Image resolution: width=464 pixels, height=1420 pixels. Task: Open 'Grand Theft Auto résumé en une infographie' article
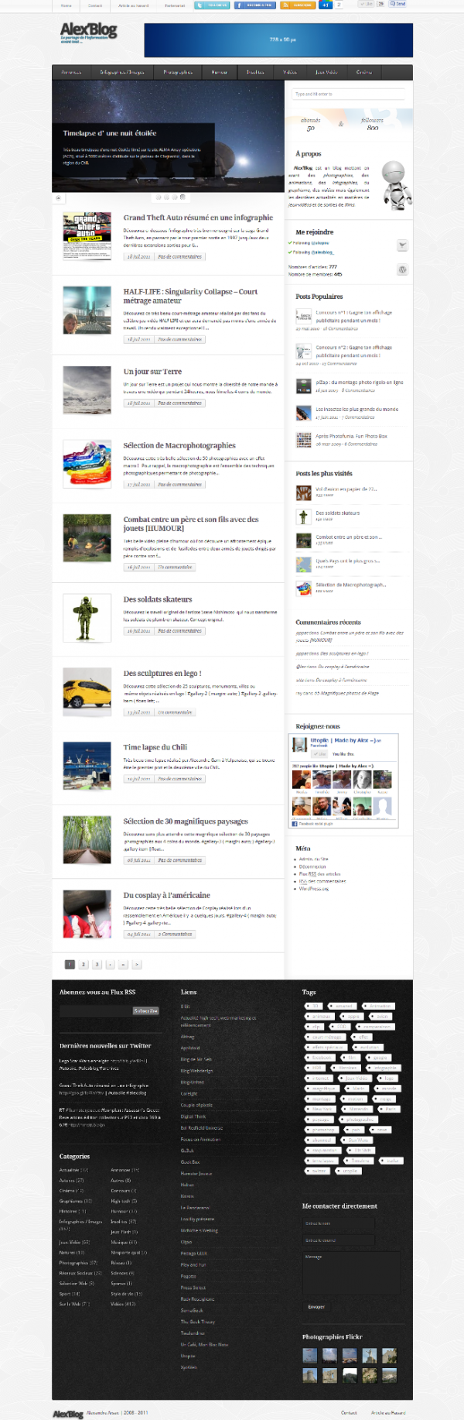pyautogui.click(x=198, y=218)
